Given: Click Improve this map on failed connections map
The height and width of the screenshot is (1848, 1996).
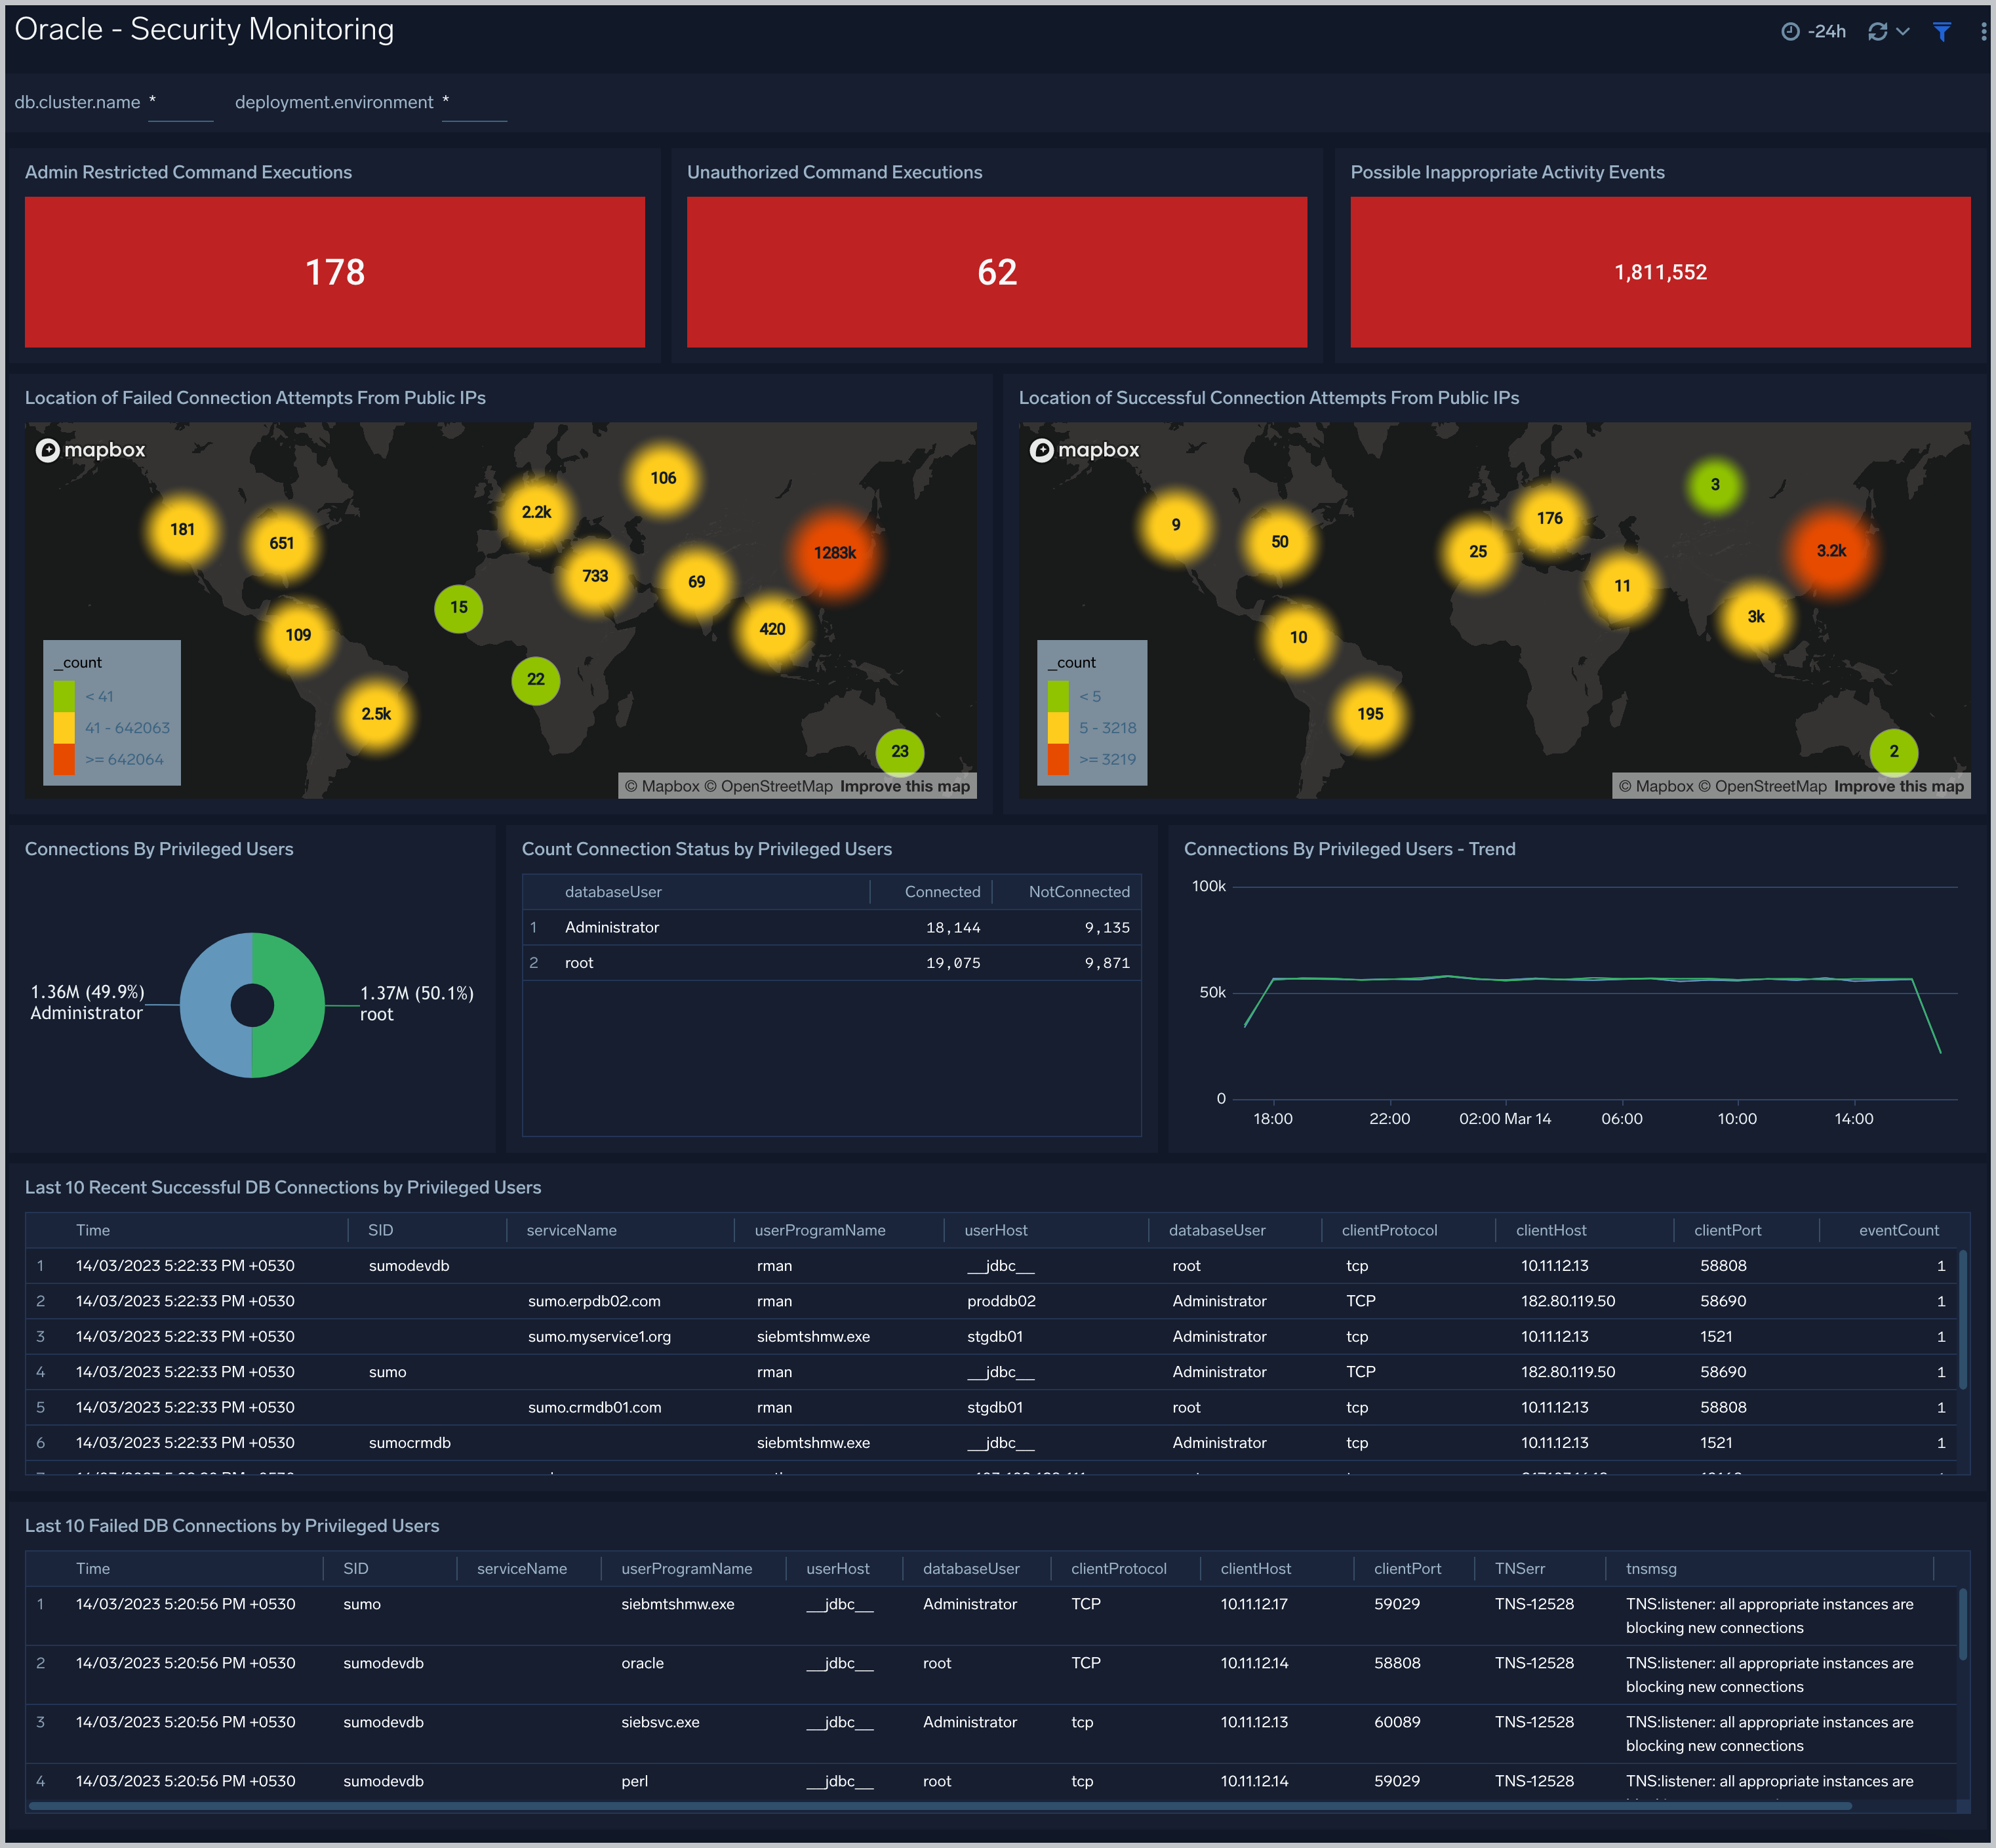Looking at the screenshot, I should click(x=905, y=786).
